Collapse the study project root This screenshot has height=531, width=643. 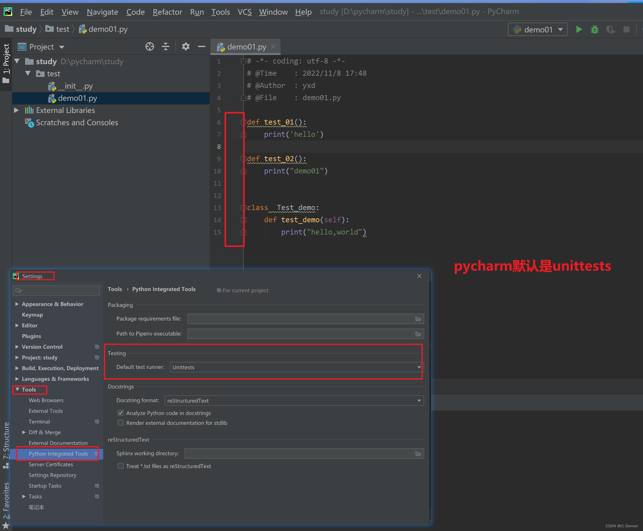coord(17,61)
